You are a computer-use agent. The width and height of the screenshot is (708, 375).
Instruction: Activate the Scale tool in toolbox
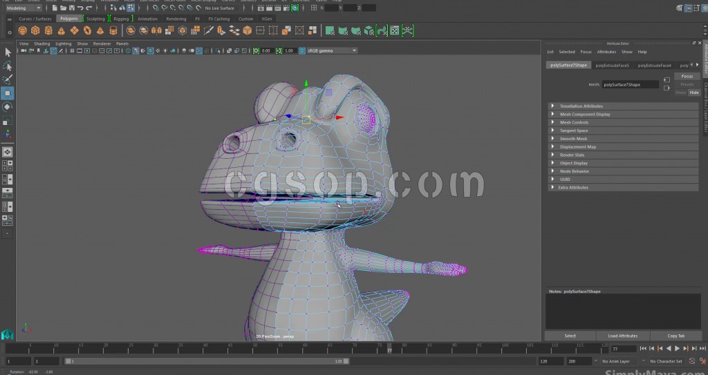coord(8,120)
